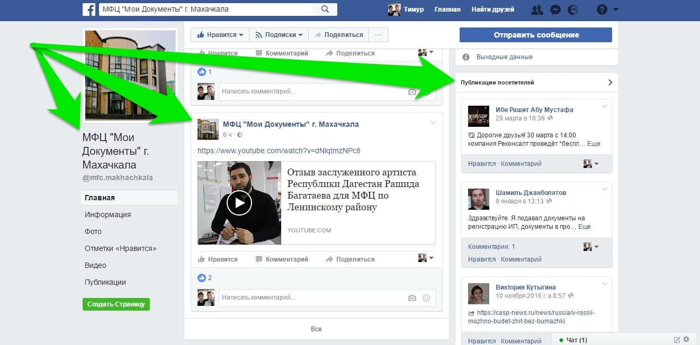Image resolution: width=700 pixels, height=345 pixels.
Task: Click the page cover photo of the building
Action: click(x=130, y=76)
